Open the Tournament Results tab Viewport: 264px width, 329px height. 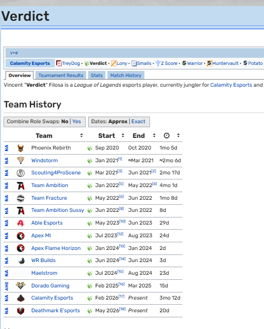pos(61,76)
